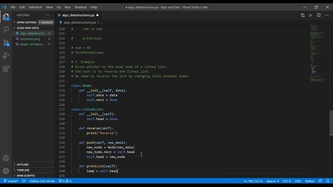
Task: Click on 'temp = self.head' line
Action: coord(102,171)
